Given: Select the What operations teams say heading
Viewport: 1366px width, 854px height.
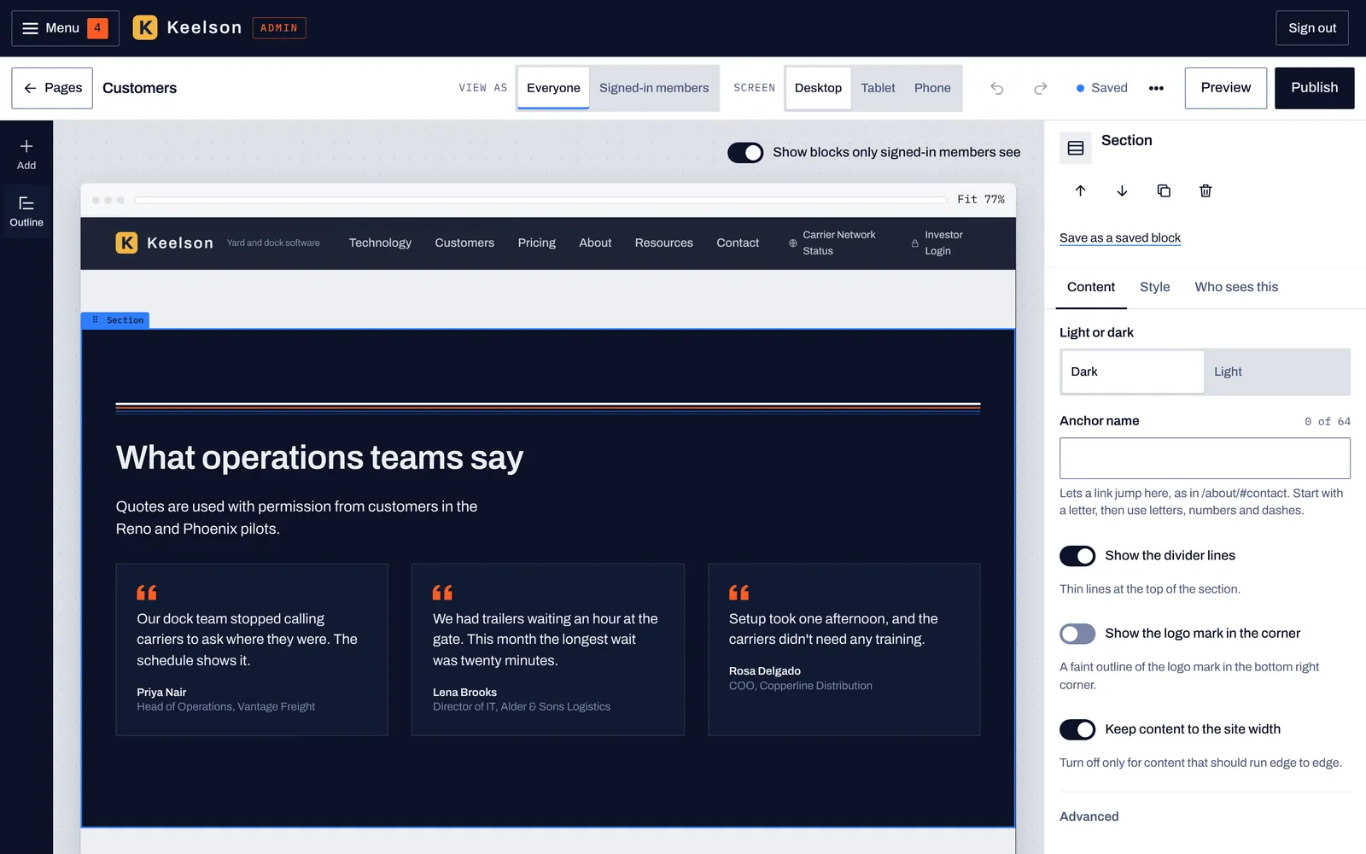Looking at the screenshot, I should 319,458.
